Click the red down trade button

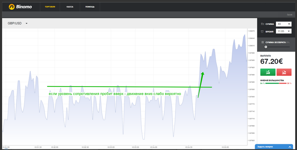[x=284, y=72]
